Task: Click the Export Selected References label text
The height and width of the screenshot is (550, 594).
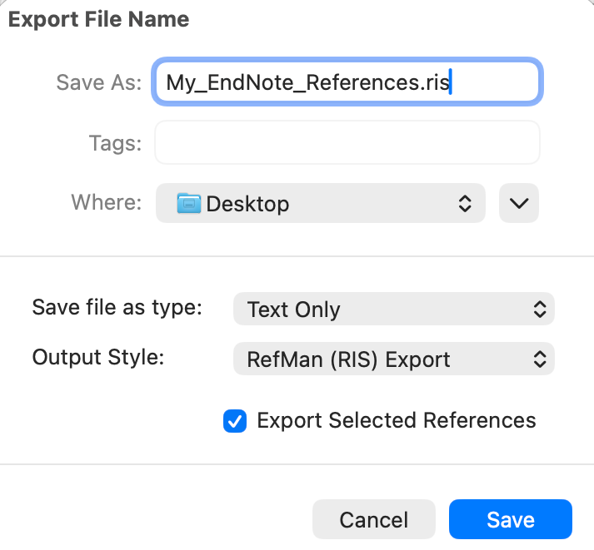Action: [396, 420]
